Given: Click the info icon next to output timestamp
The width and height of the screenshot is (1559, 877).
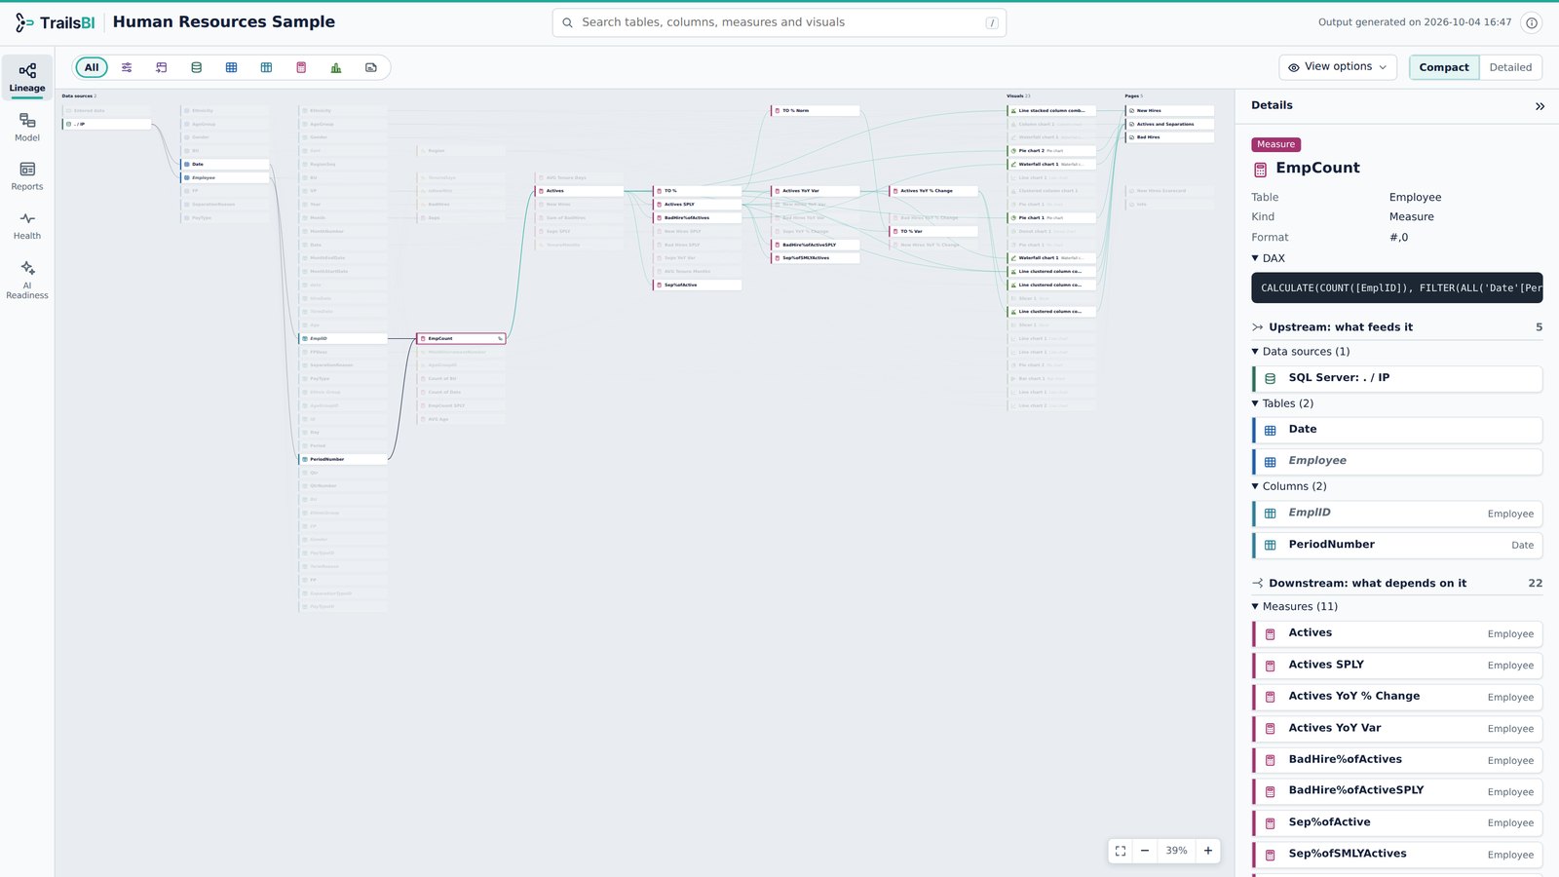Looking at the screenshot, I should pyautogui.click(x=1532, y=22).
